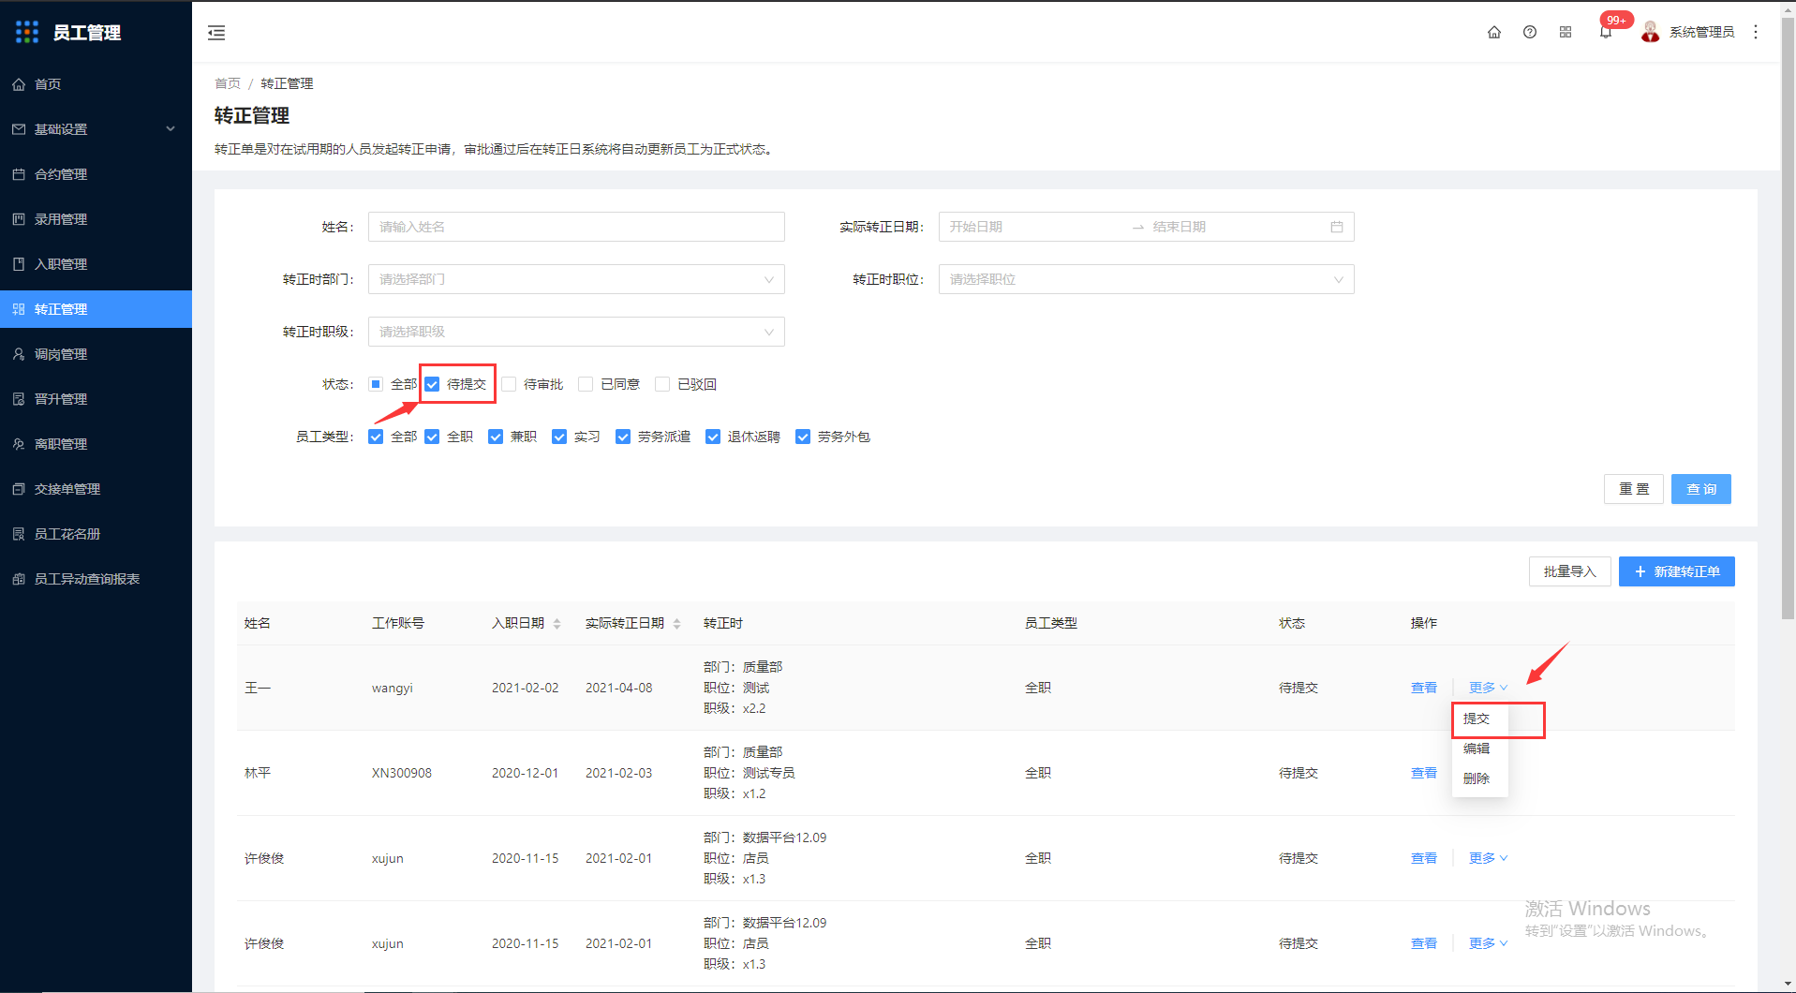Open 首页 in the sidebar
Screen dimensions: 1796x993
(96, 84)
